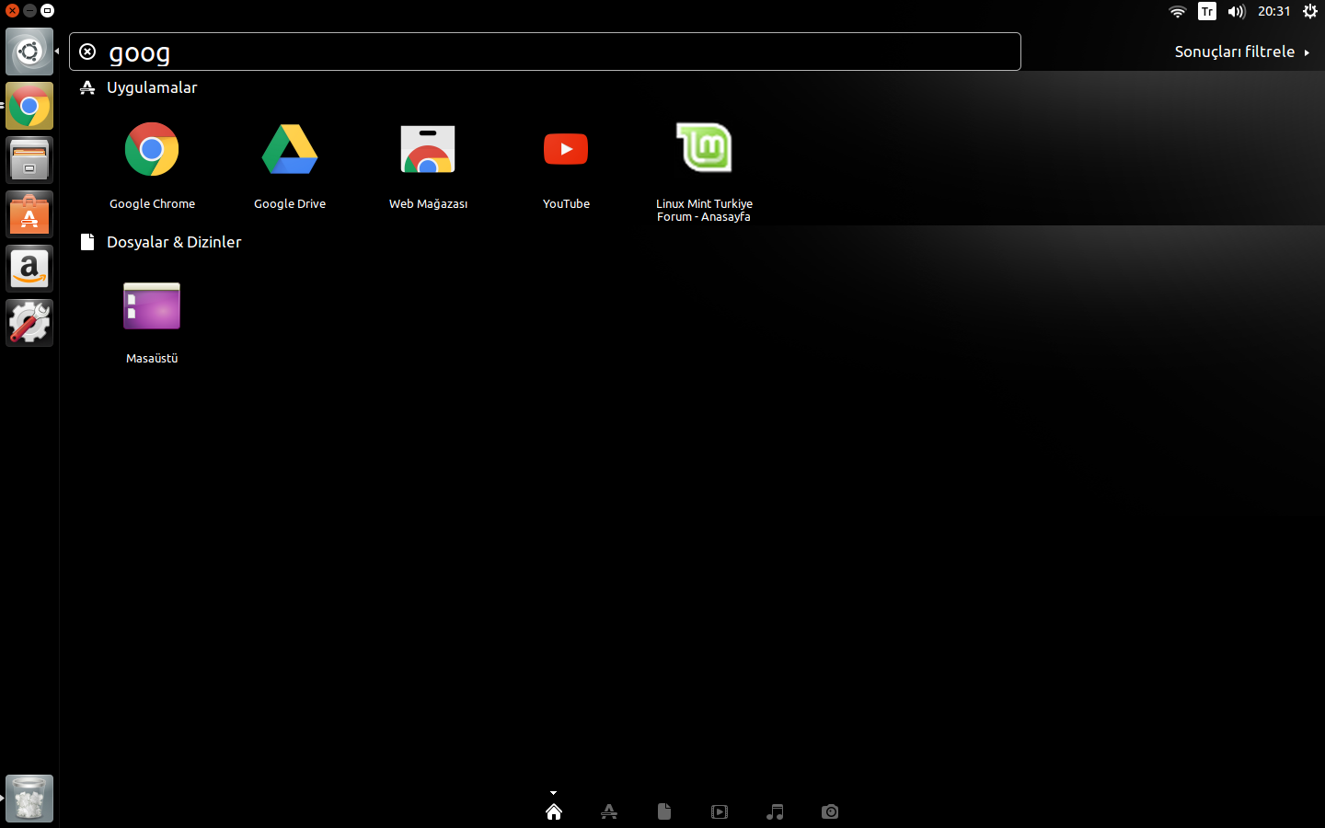Open Ubuntu Software Center in launcher
The image size is (1325, 828).
29,214
